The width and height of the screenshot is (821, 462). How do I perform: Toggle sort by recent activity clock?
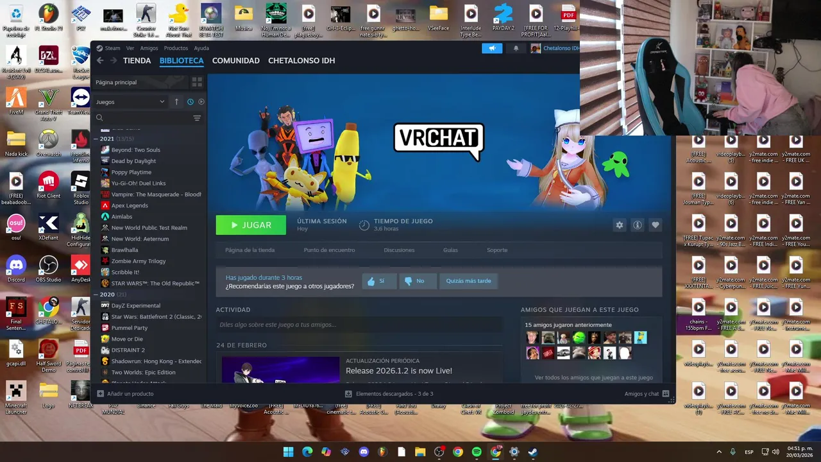tap(190, 101)
